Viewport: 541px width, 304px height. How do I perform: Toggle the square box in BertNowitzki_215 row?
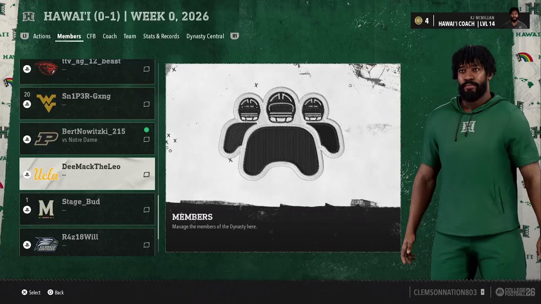click(147, 139)
